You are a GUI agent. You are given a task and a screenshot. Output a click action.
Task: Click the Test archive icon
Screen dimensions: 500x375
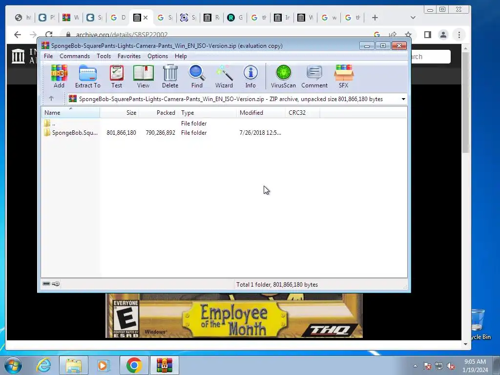[117, 76]
